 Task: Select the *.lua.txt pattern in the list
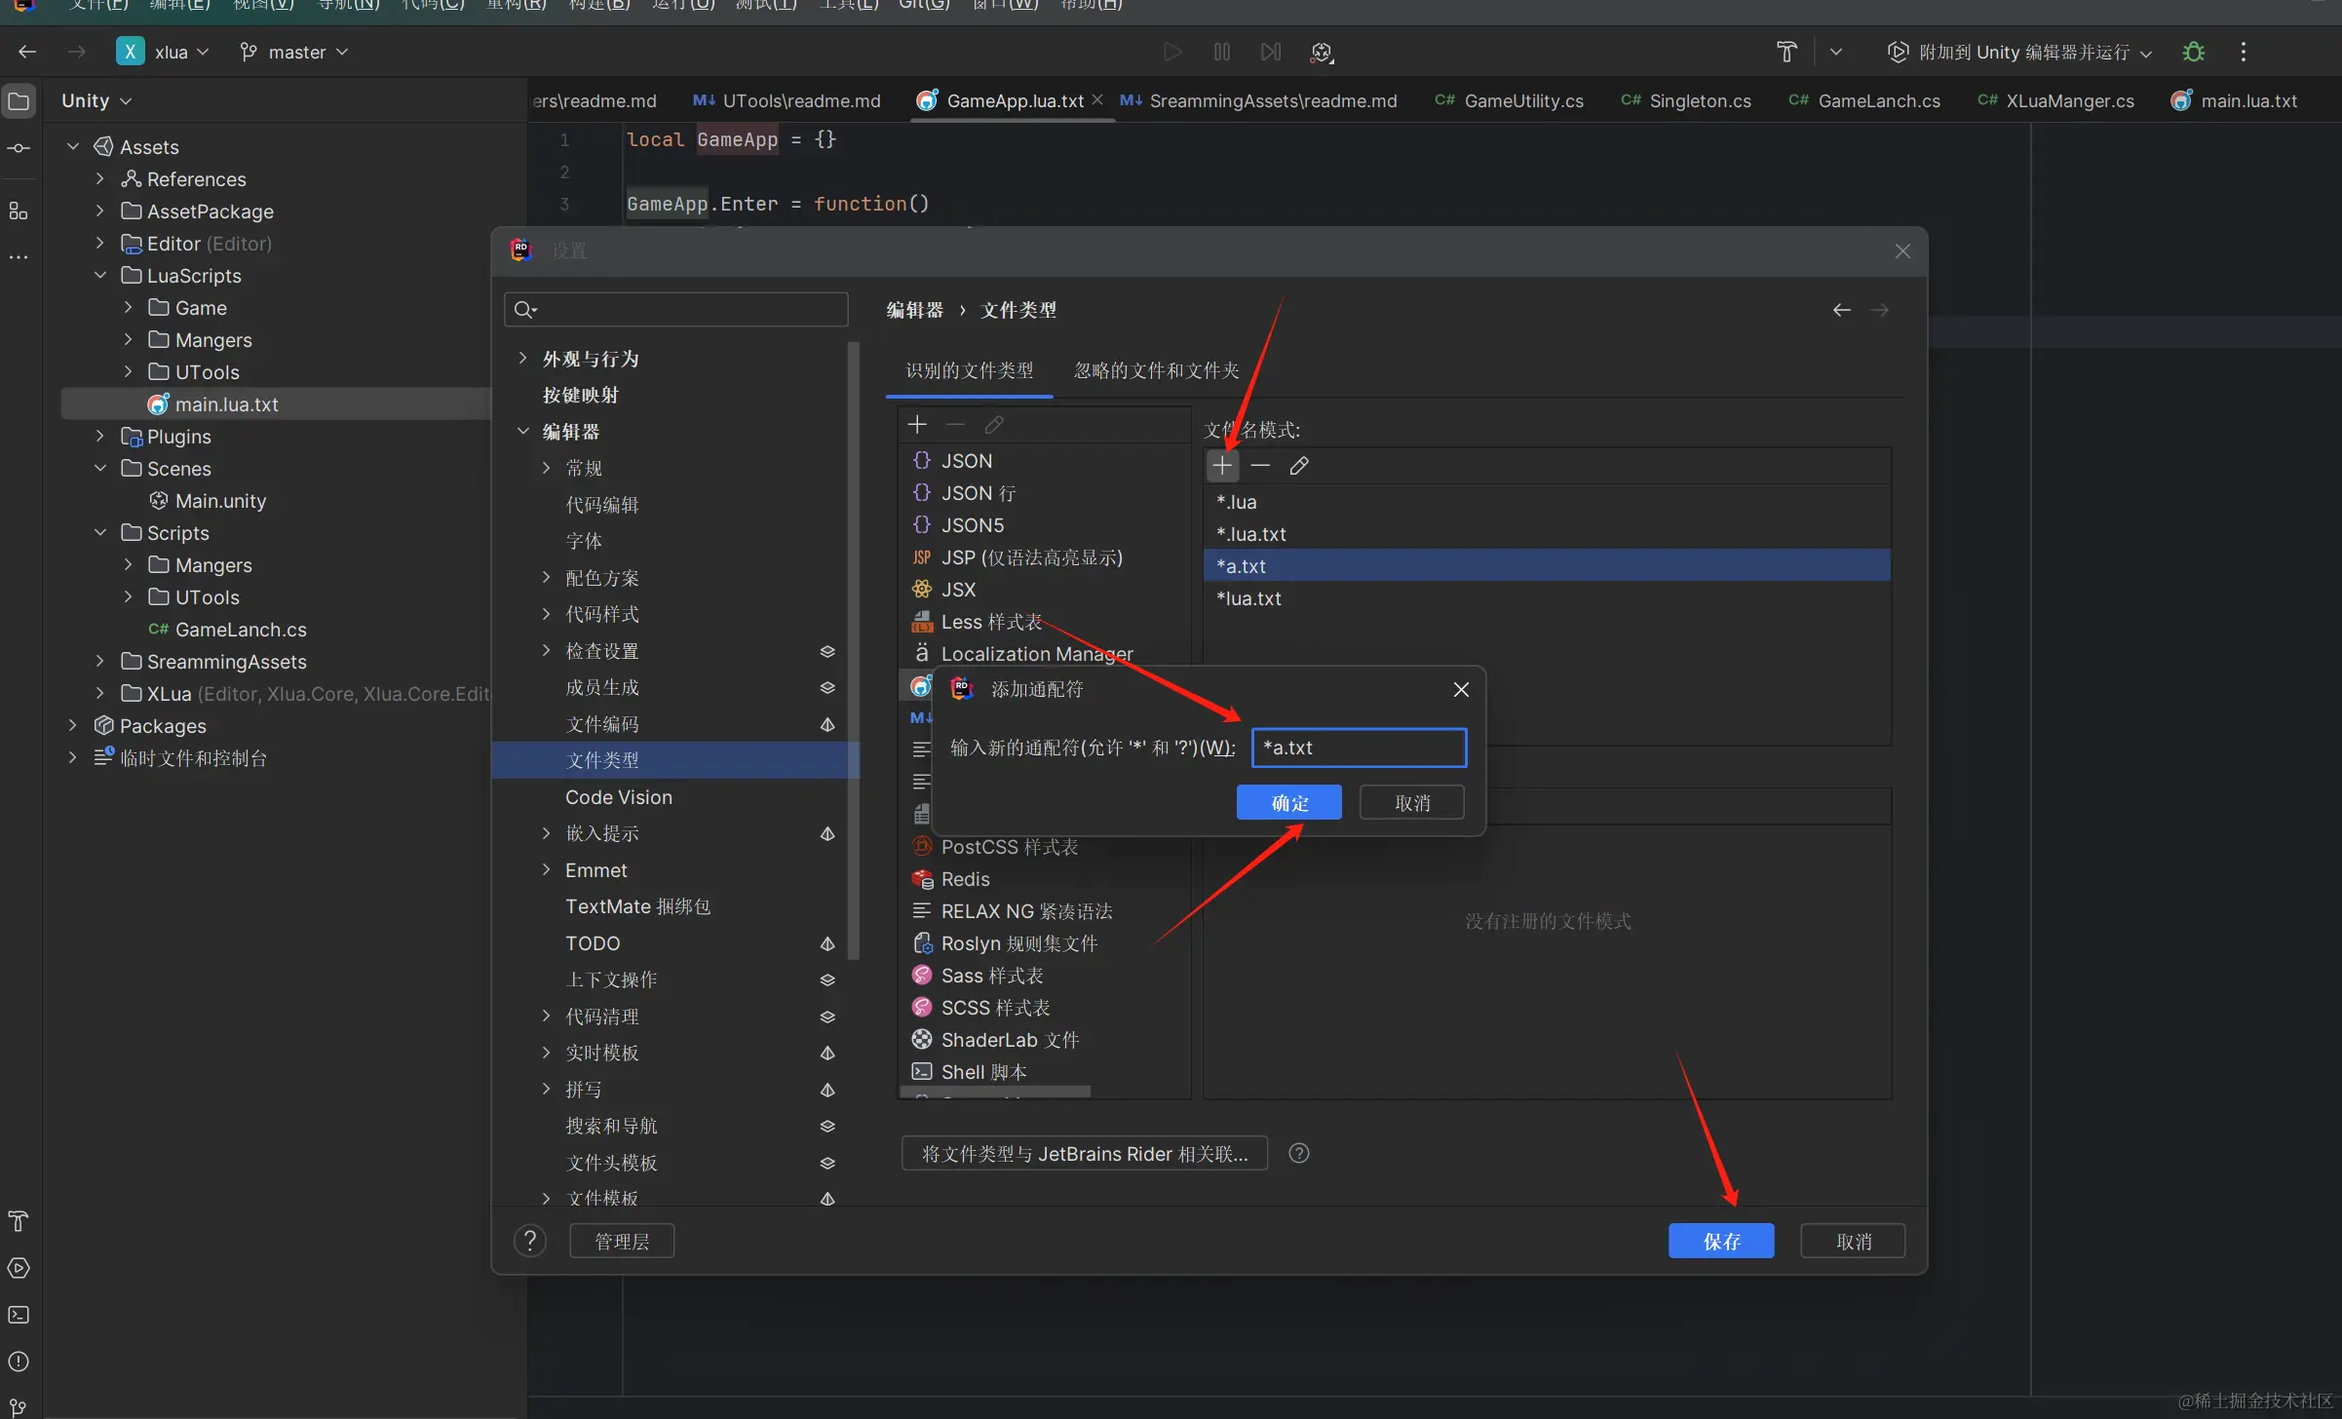(1251, 534)
